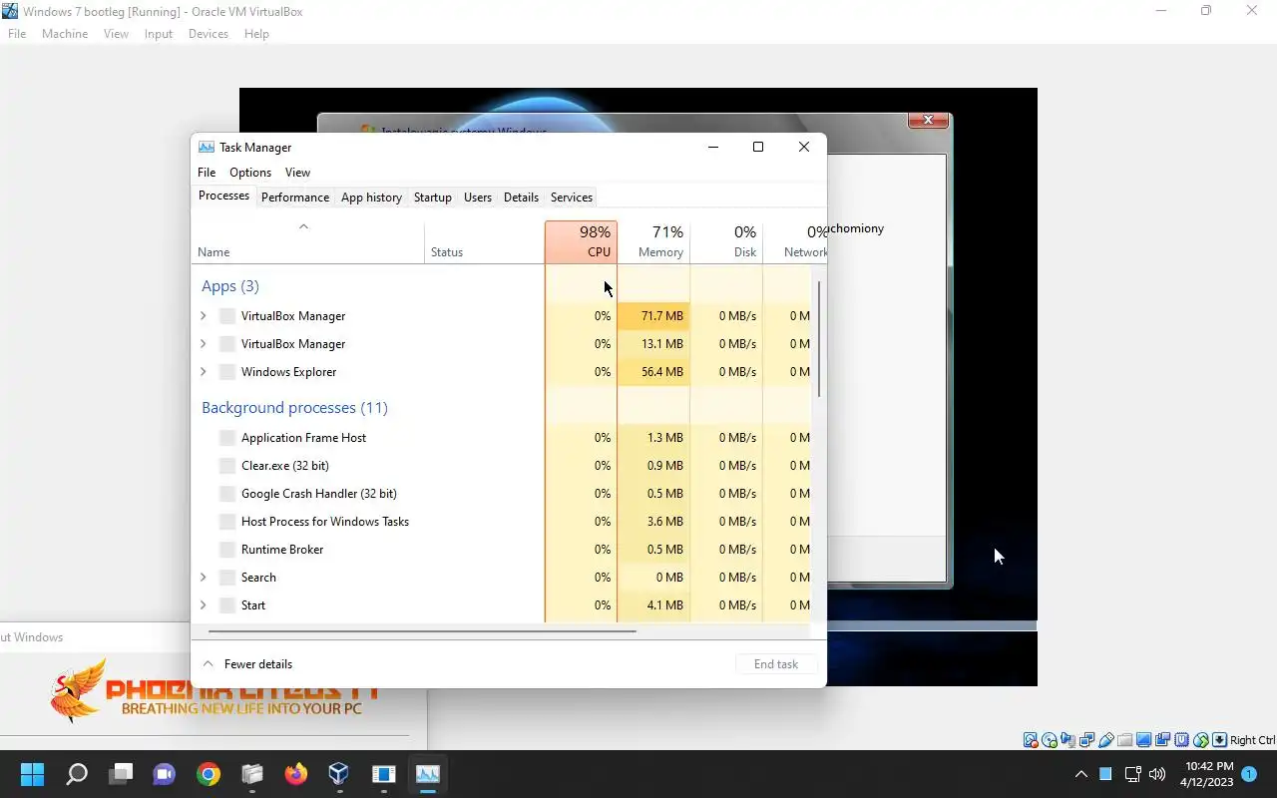This screenshot has height=798, width=1277.
Task: Click the optical disk indicator icon
Action: pos(1050,740)
